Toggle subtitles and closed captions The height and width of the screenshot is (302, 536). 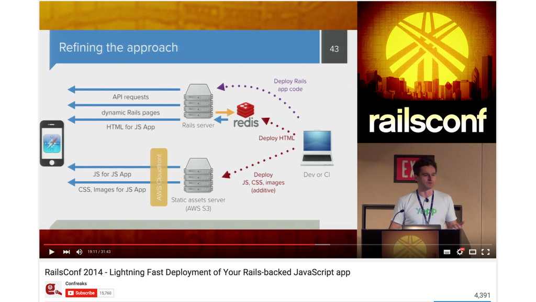[447, 252]
